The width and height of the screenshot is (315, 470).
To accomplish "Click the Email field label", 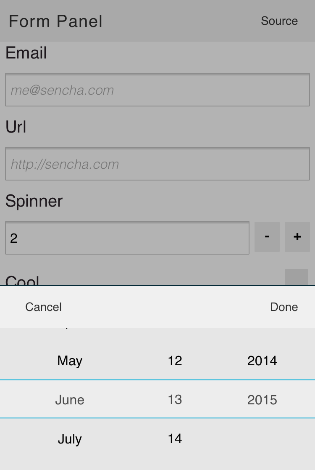I will (x=26, y=53).
